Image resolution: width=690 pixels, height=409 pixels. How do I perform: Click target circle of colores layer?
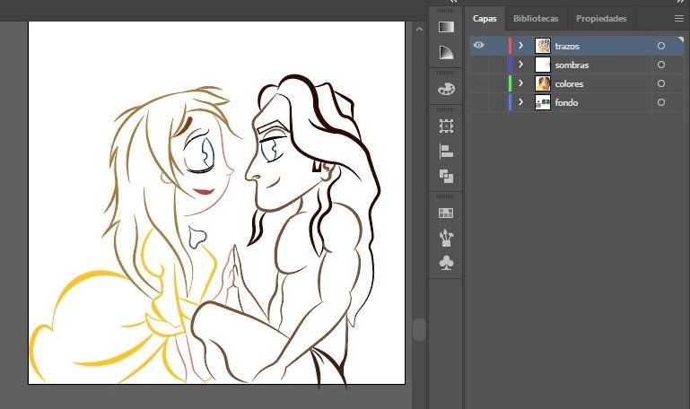coord(661,83)
